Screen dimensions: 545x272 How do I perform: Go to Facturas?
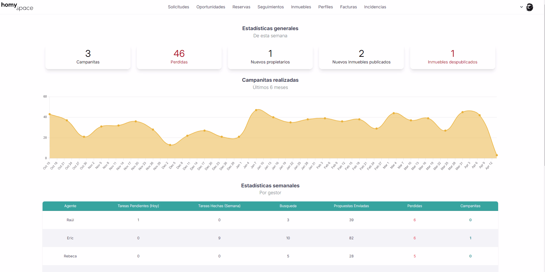(348, 7)
